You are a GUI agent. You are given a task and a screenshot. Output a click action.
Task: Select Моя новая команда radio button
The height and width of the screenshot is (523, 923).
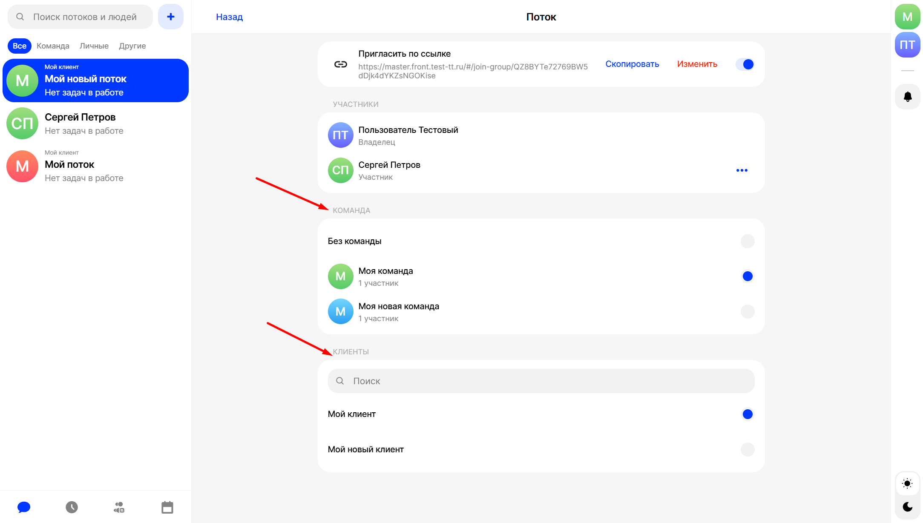click(747, 312)
